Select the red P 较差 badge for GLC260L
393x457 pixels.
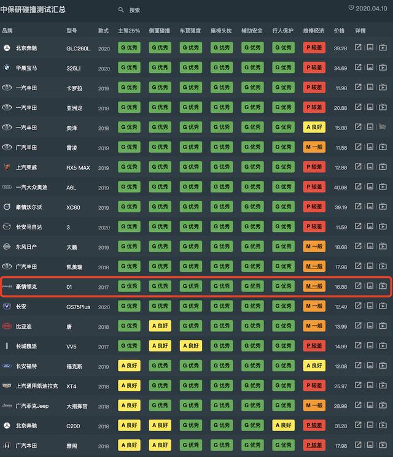click(x=314, y=47)
